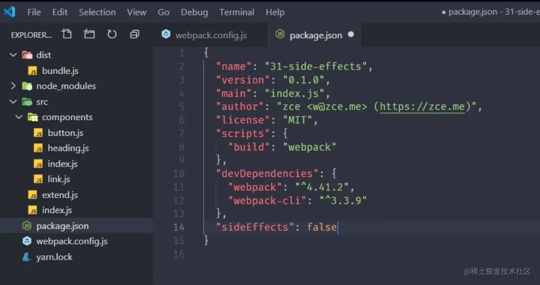Click the webpack.config.js tab icon
Image resolution: width=540 pixels, height=285 pixels.
click(x=166, y=34)
